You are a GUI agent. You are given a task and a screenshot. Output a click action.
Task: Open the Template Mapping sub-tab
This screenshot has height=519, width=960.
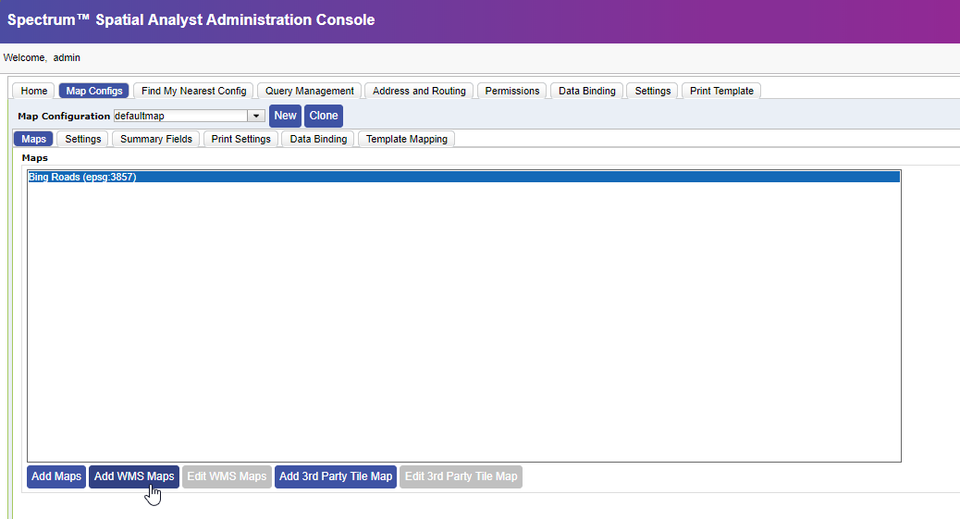[x=406, y=139]
